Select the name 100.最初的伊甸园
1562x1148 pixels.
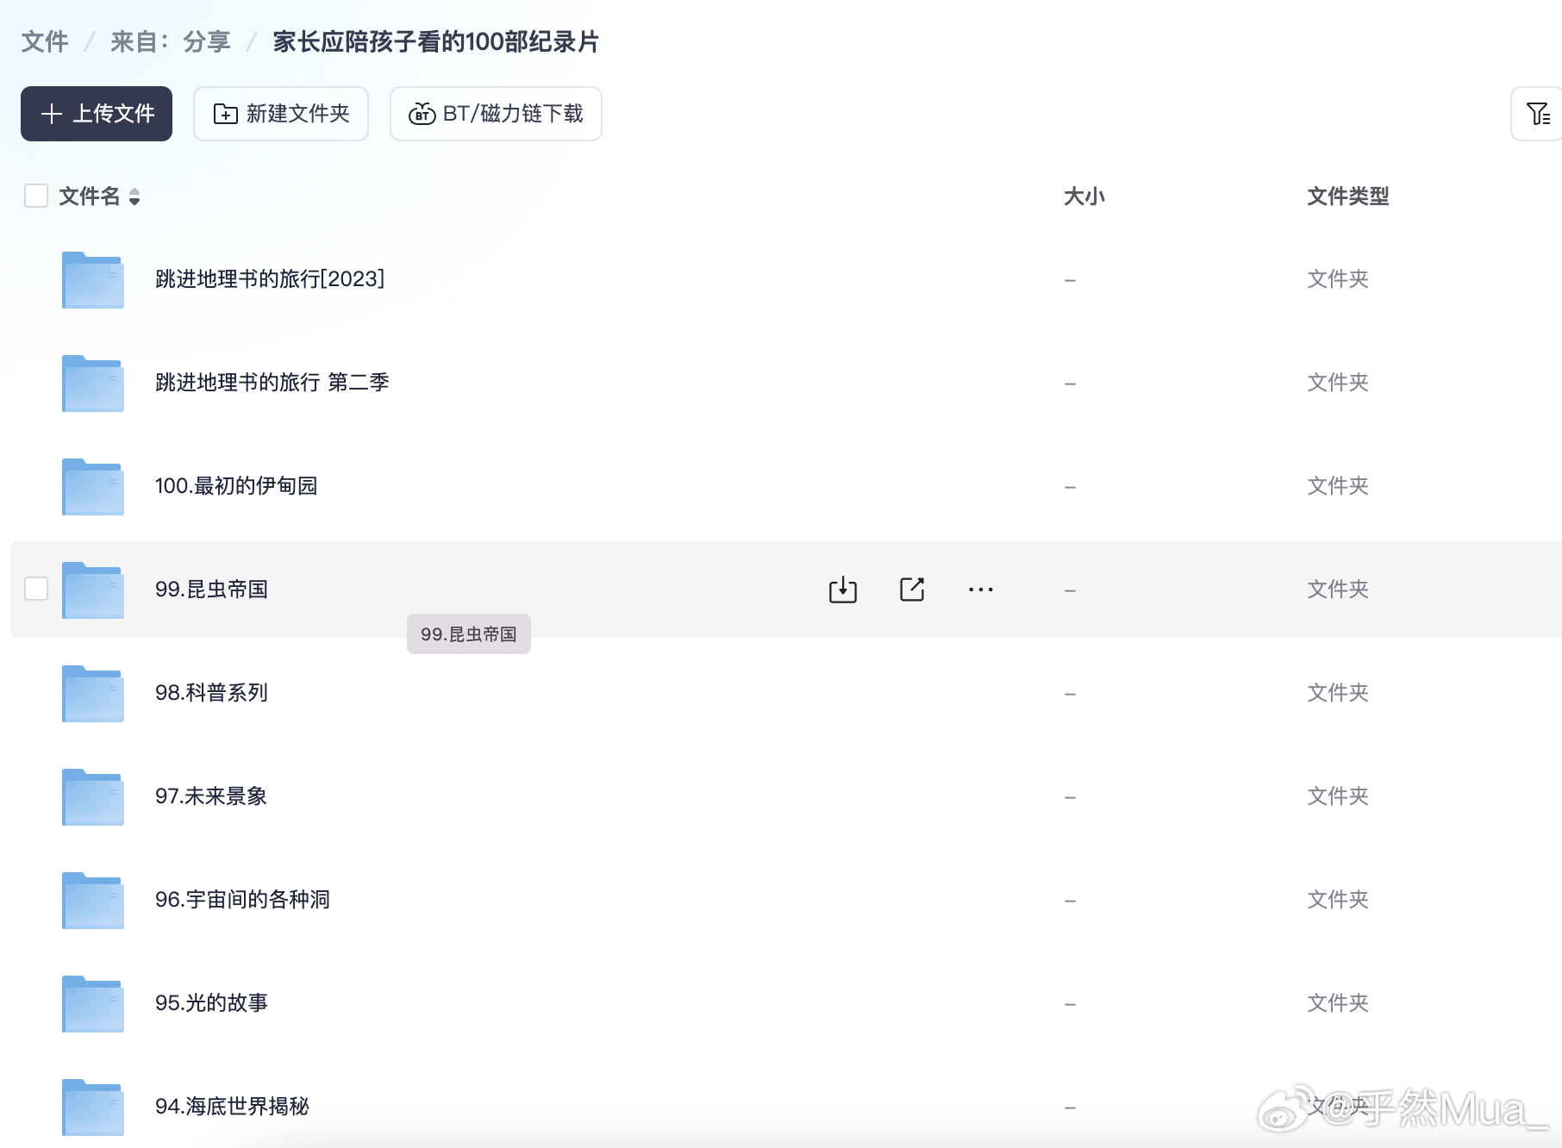(236, 486)
